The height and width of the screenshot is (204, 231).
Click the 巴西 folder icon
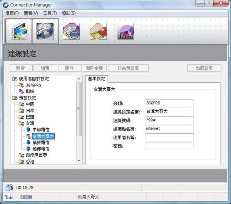coord(22,117)
